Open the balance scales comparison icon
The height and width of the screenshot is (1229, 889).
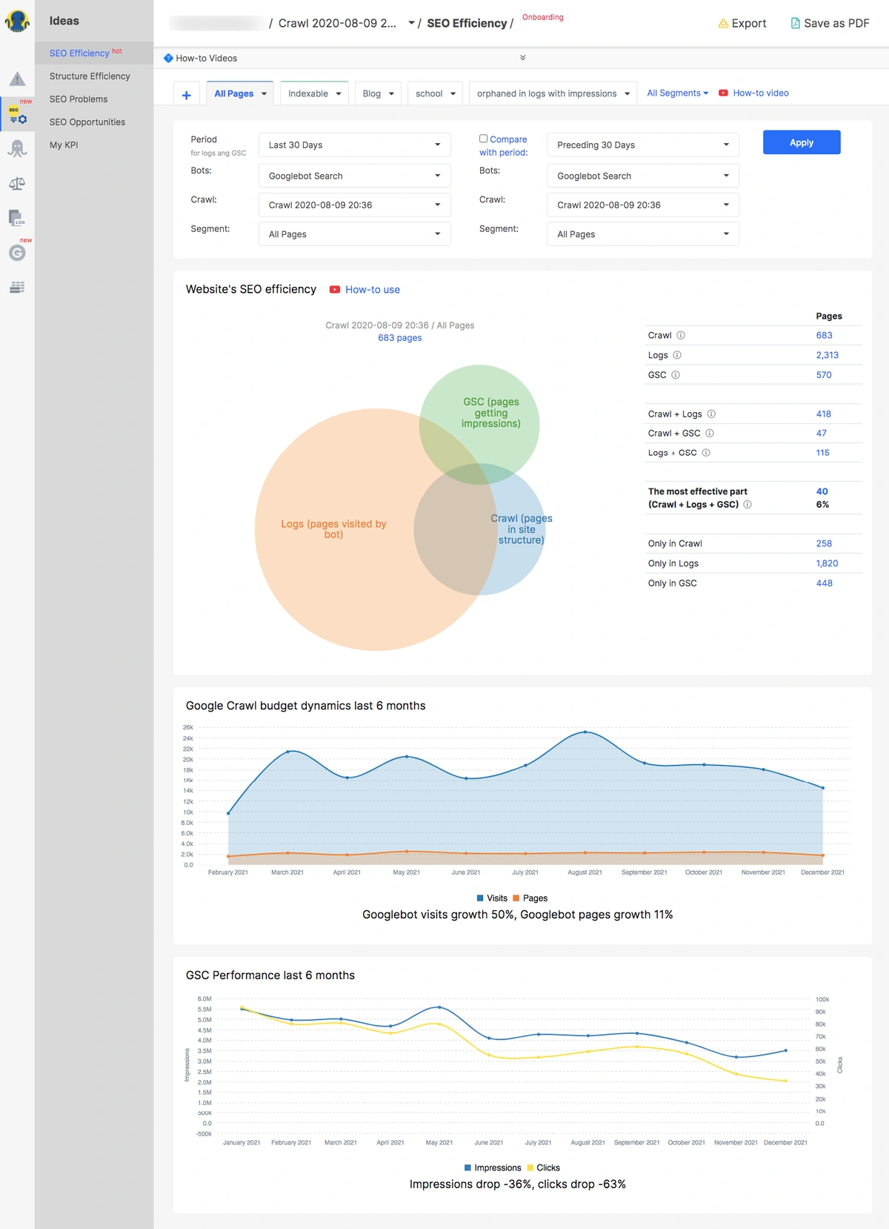(17, 184)
